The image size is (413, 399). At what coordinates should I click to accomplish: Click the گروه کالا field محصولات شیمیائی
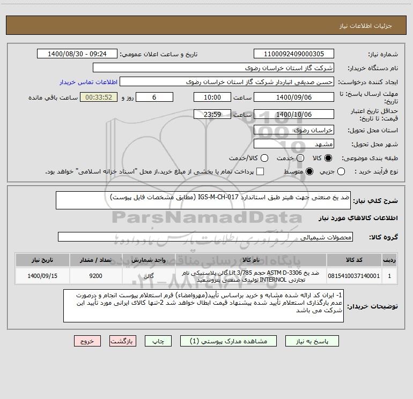[x=205, y=237]
